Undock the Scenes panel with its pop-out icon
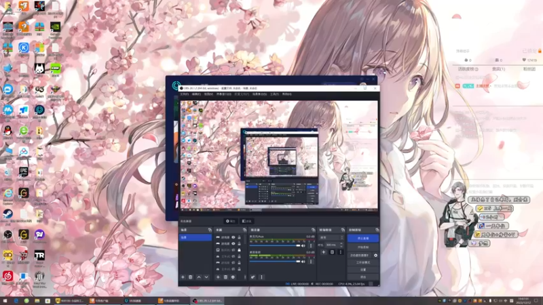This screenshot has width=543, height=305. 210,230
